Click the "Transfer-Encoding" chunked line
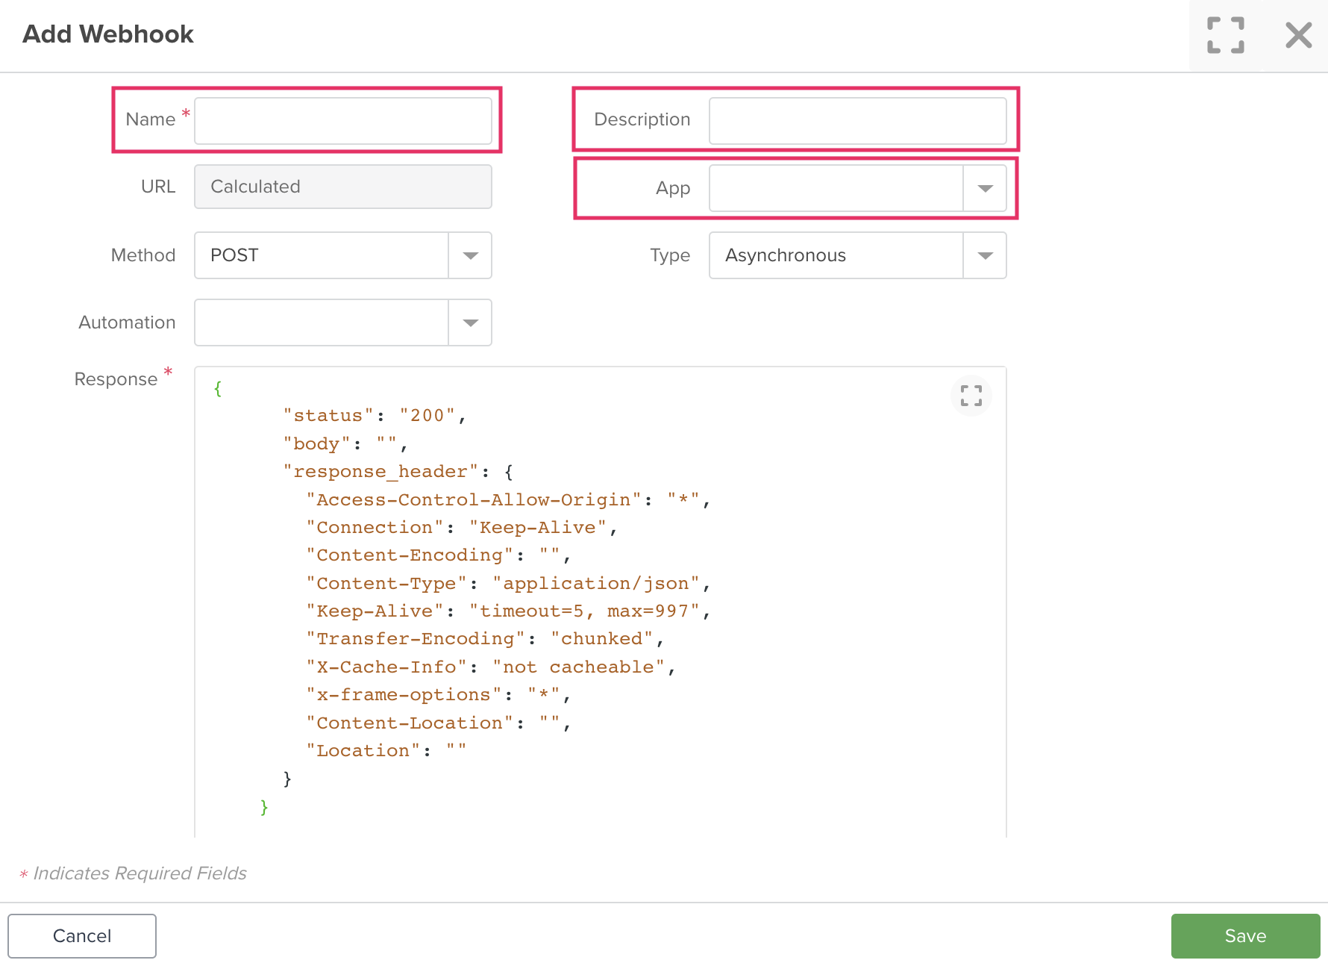 pyautogui.click(x=485, y=639)
